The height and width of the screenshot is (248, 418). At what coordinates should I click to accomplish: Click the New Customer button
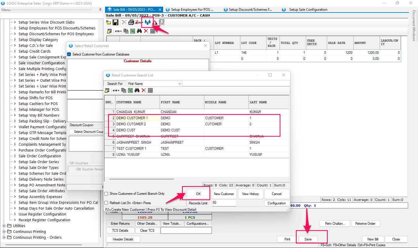click(x=224, y=194)
